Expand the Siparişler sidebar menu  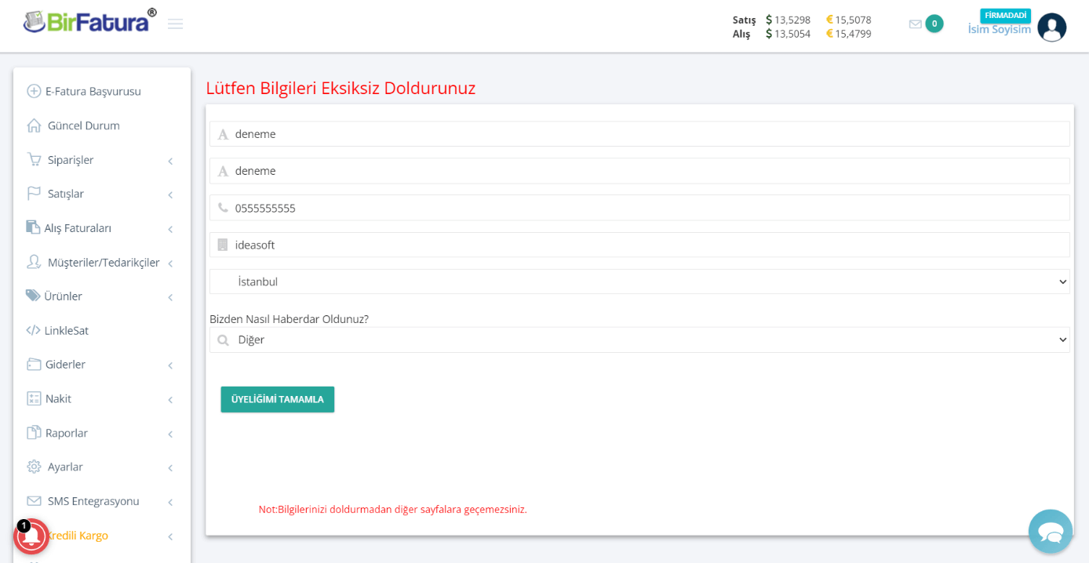[x=101, y=160]
